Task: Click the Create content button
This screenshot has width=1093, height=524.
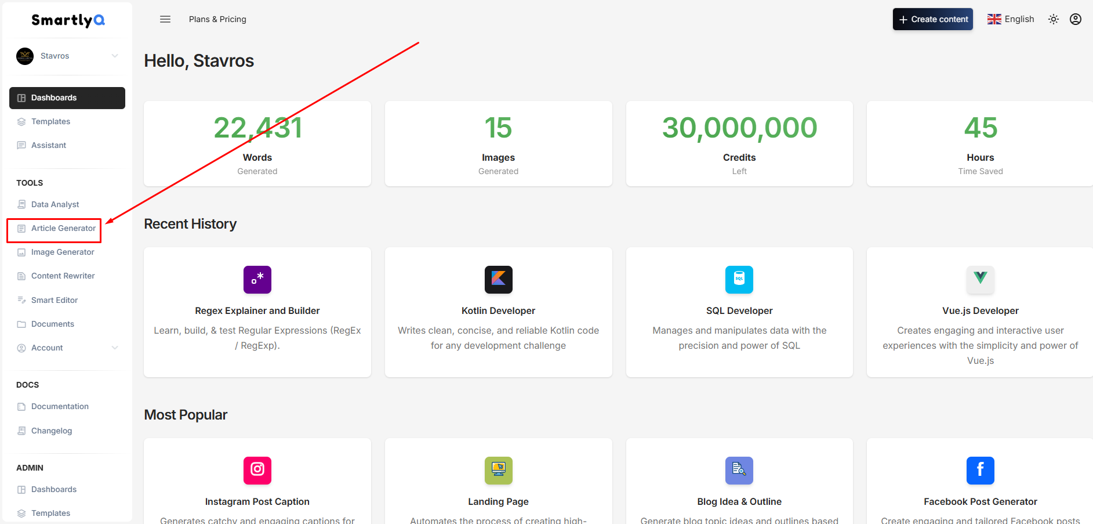Action: coord(933,19)
